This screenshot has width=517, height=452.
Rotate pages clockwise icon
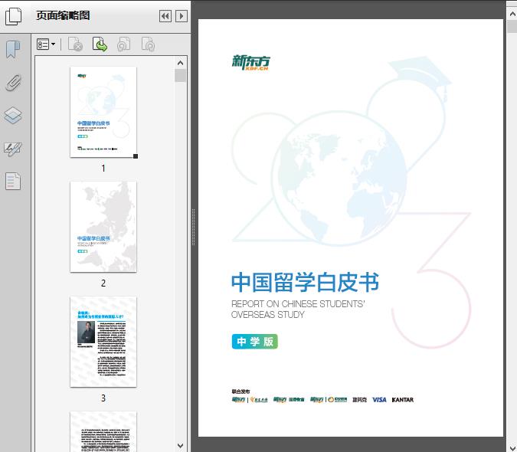148,44
